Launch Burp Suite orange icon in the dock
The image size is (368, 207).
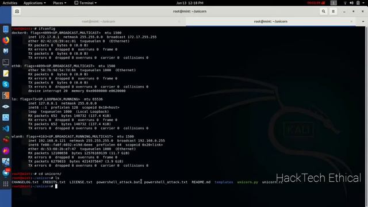coord(6,95)
